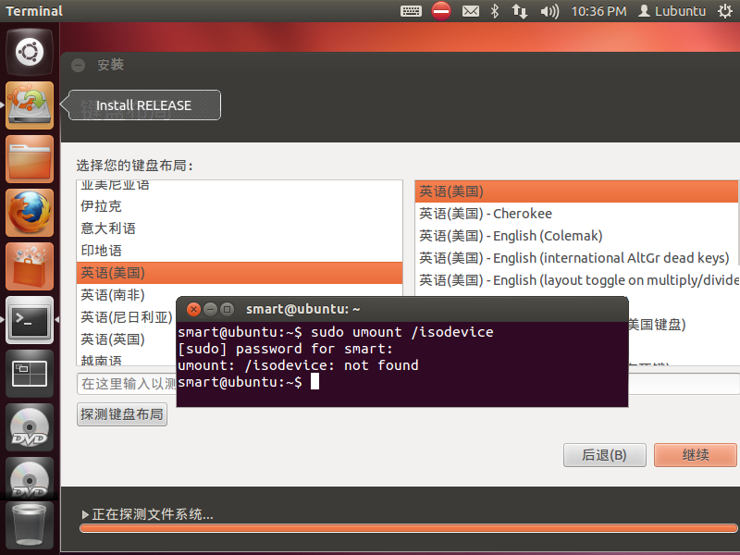
Task: Open Ubuntu Software Center shopping bag icon
Action: click(30, 266)
